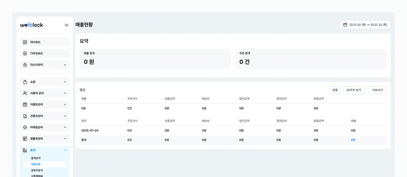Expand the 마스터관리 chevron
This screenshot has width=407, height=177.
65,65
